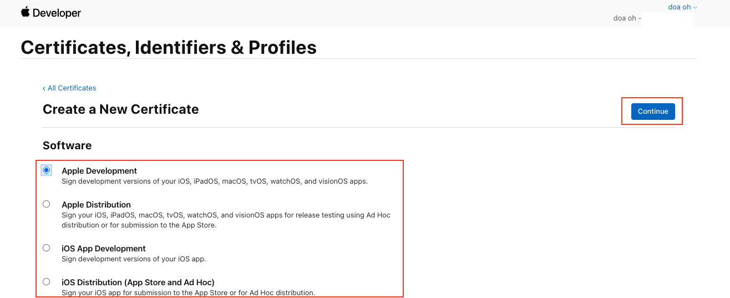The image size is (730, 298).
Task: Click the iOS App Development label
Action: point(104,249)
